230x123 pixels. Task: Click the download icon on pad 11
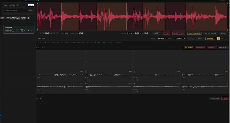coord(137,80)
